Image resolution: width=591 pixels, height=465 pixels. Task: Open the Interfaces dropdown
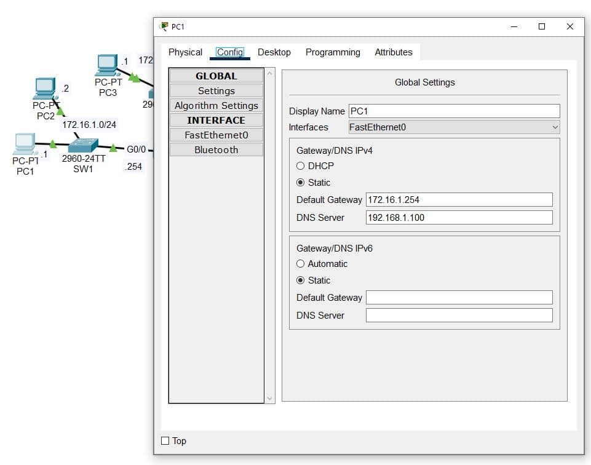pyautogui.click(x=454, y=127)
